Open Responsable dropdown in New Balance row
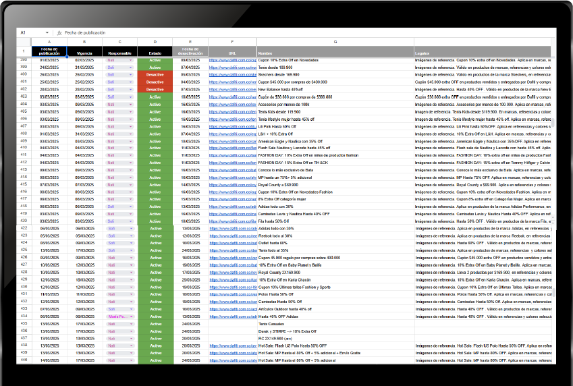573x386 pixels. click(130, 90)
